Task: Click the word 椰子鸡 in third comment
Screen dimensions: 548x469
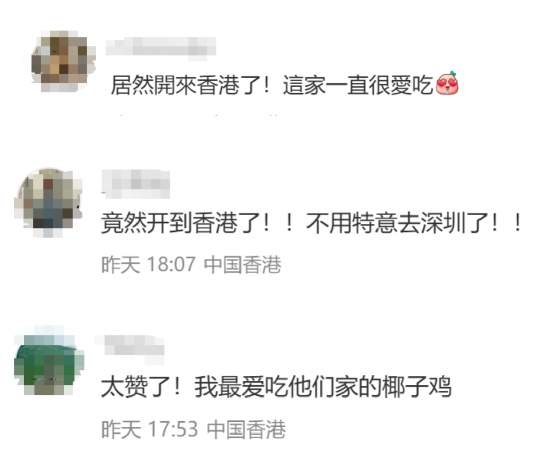Action: (416, 386)
